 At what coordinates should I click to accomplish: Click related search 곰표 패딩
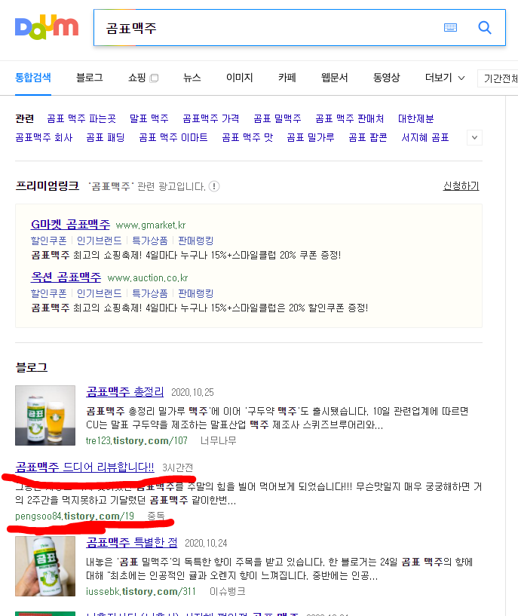106,137
